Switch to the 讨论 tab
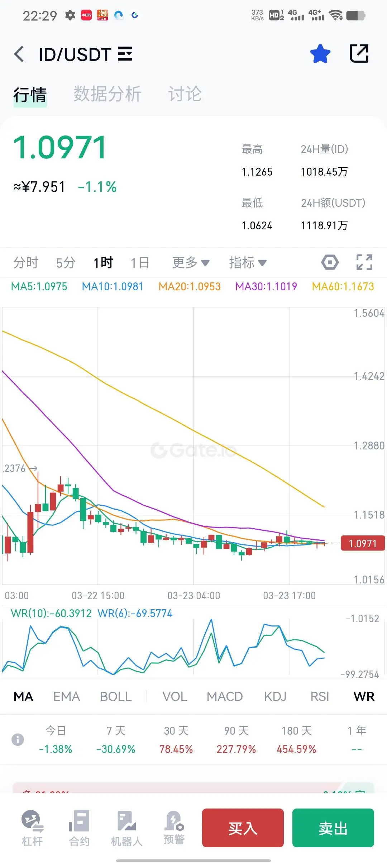The height and width of the screenshot is (863, 387). point(185,94)
